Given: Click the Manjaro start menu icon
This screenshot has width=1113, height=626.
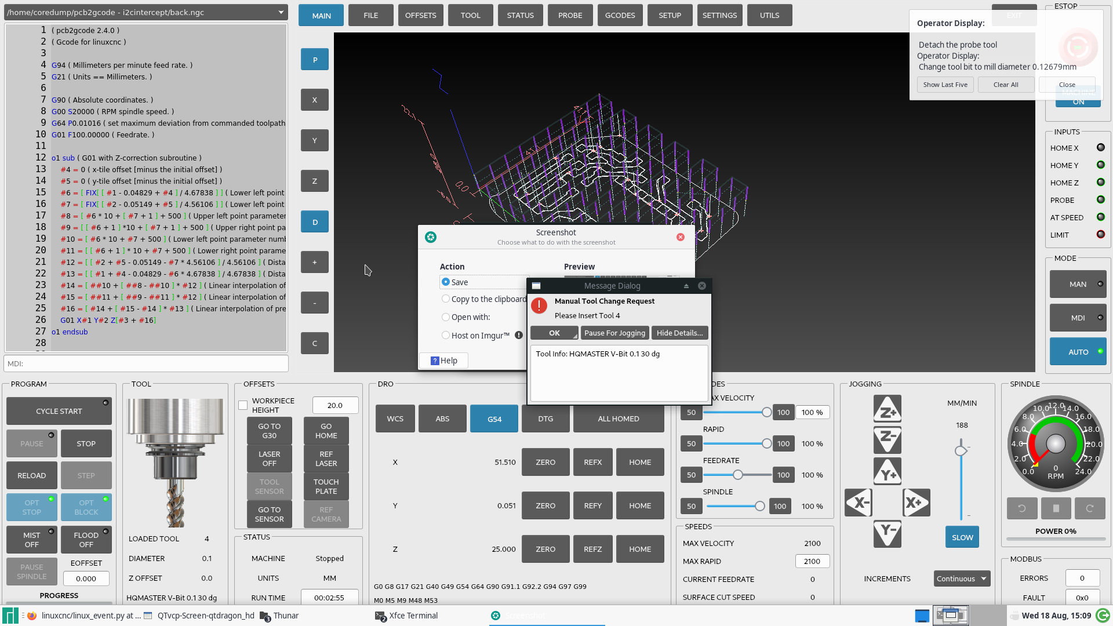Looking at the screenshot, I should [10, 616].
